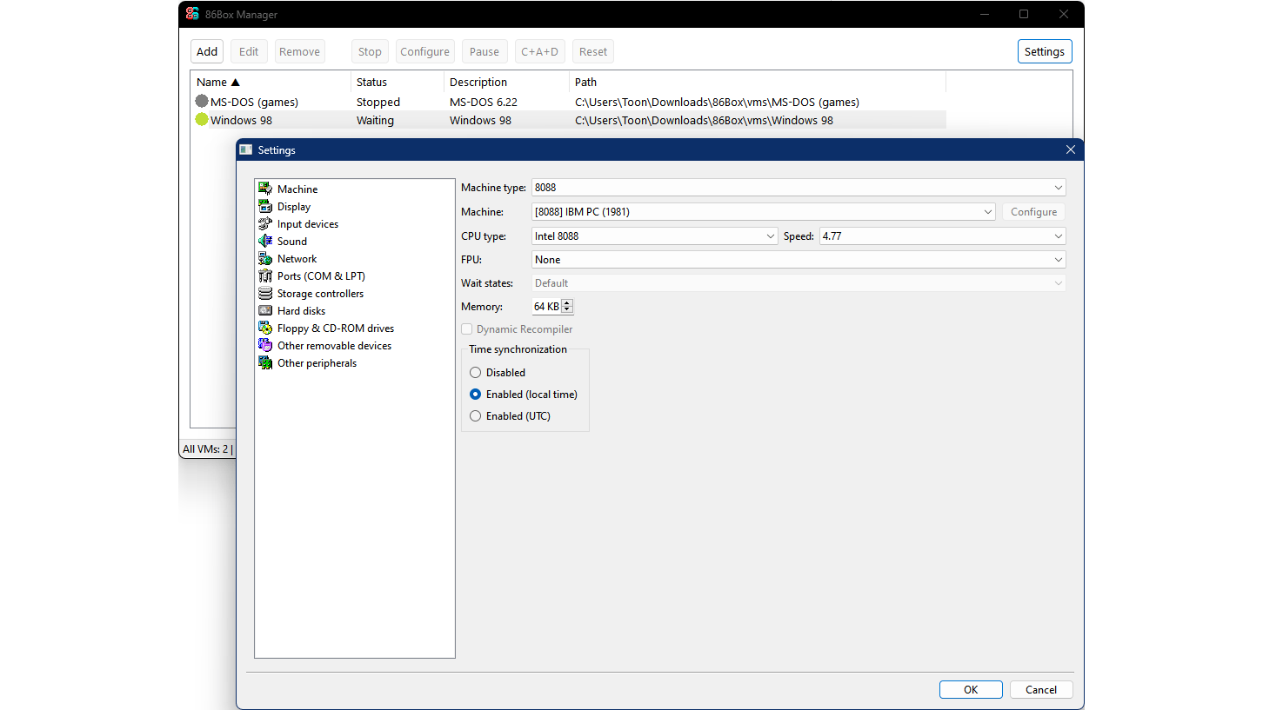Click Edit in 86Box Manager toolbar
The width and height of the screenshot is (1263, 710).
[x=249, y=51]
